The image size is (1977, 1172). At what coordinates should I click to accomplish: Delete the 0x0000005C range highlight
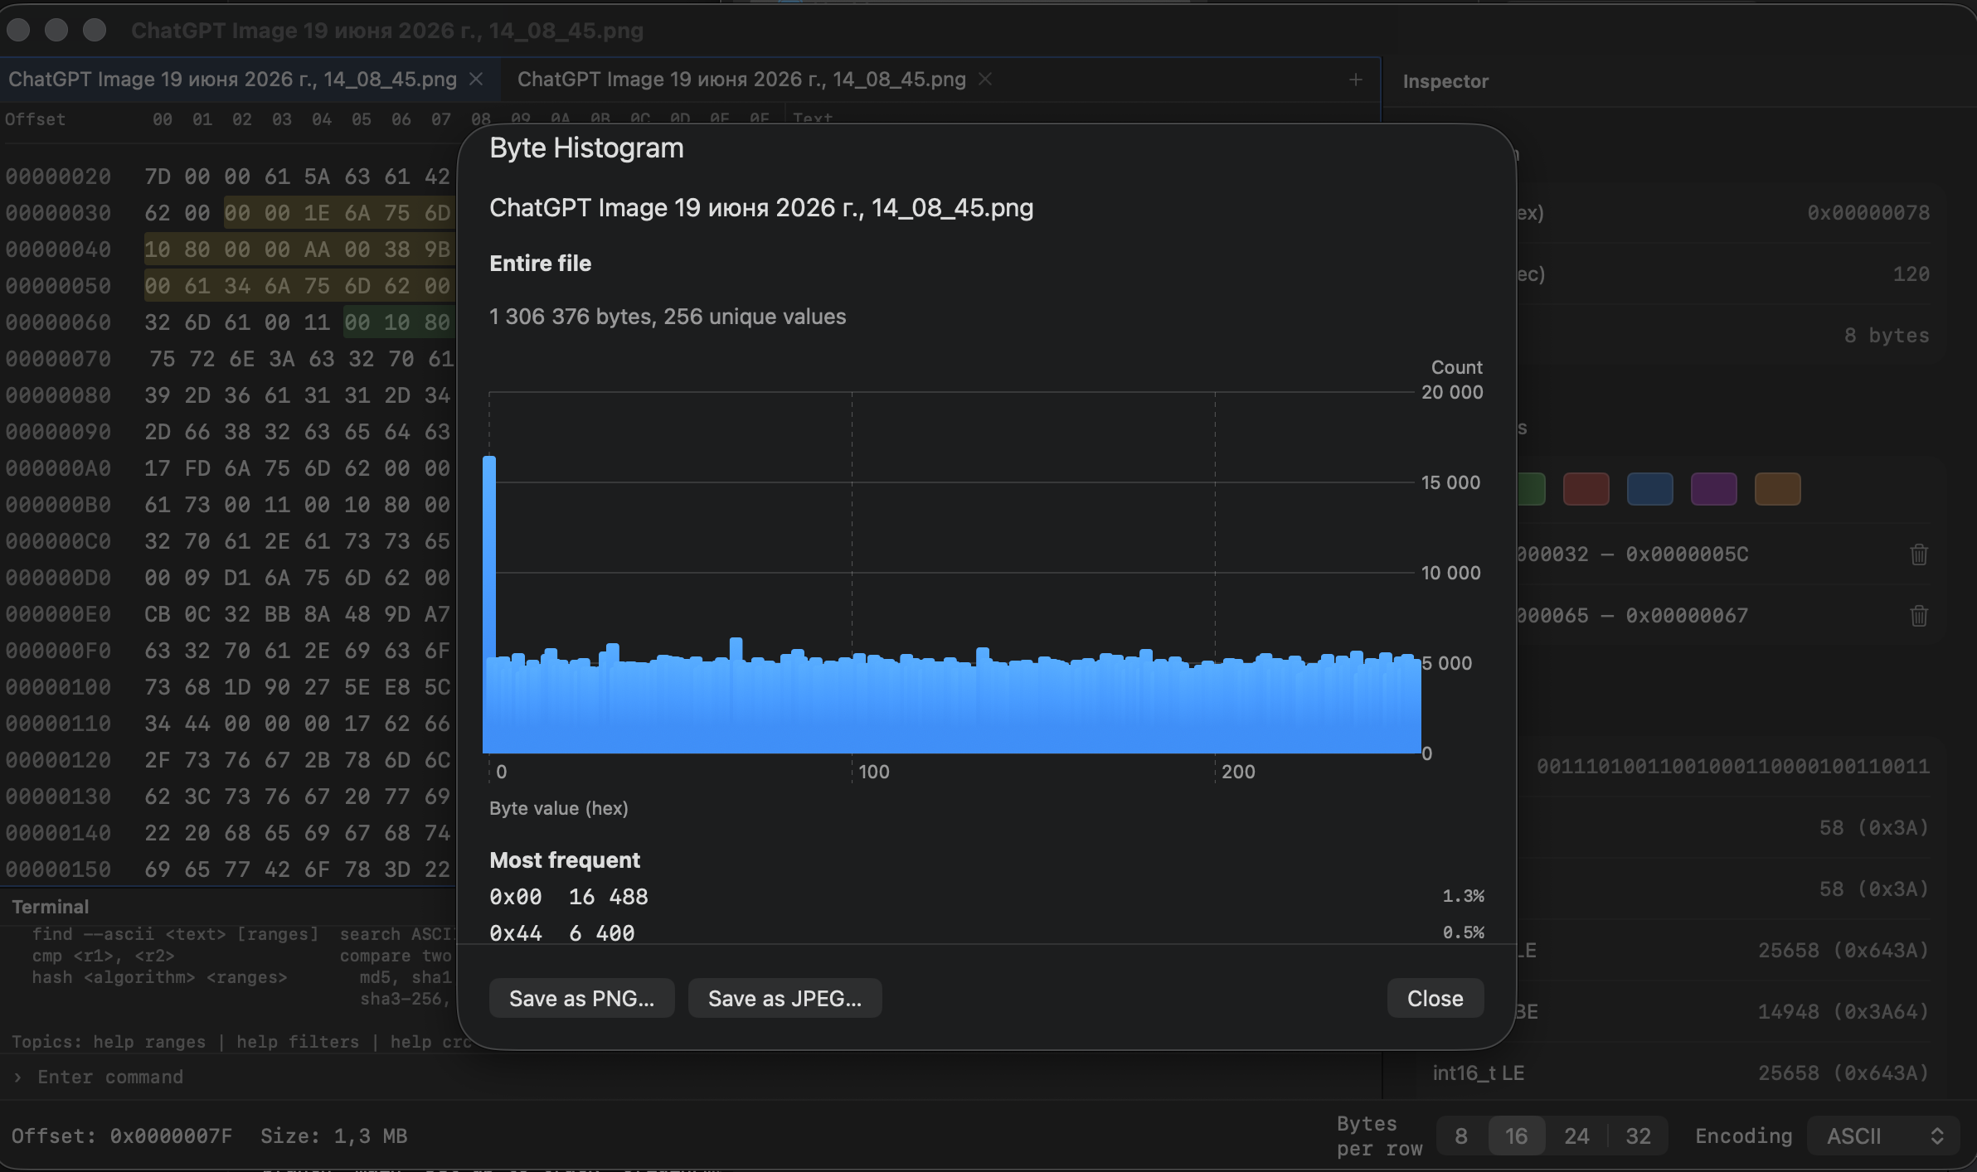pos(1919,554)
